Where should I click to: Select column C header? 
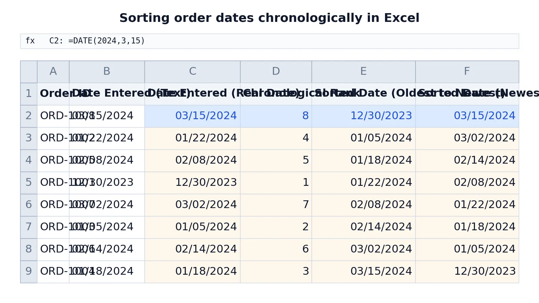[192, 72]
